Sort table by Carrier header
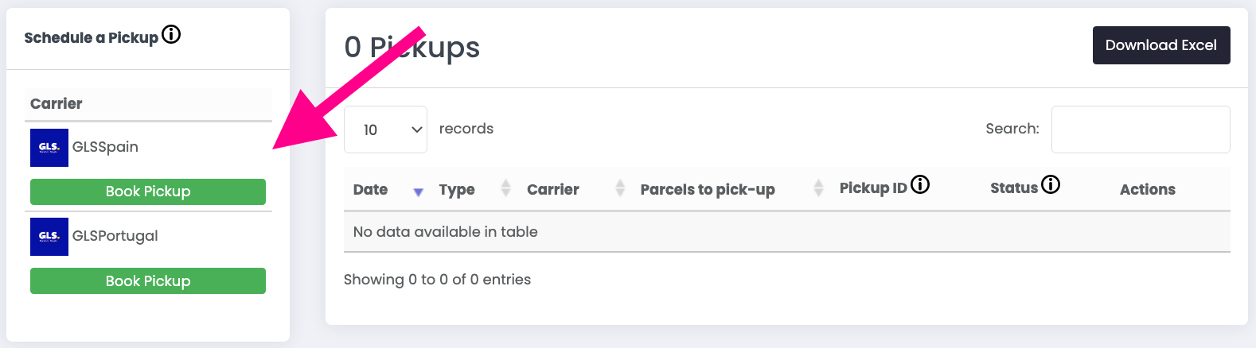 (x=553, y=190)
